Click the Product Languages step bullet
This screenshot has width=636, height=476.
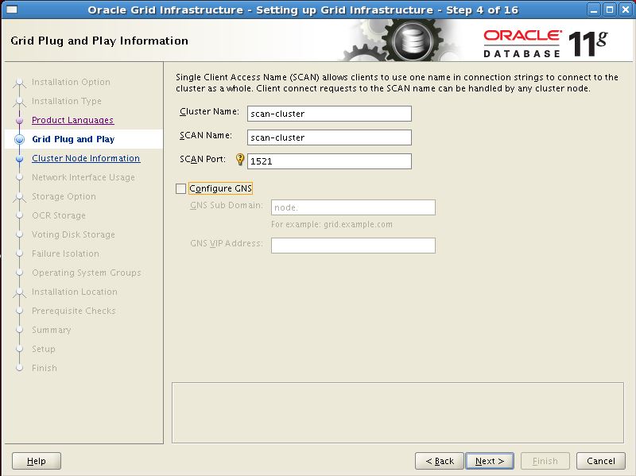(x=19, y=121)
